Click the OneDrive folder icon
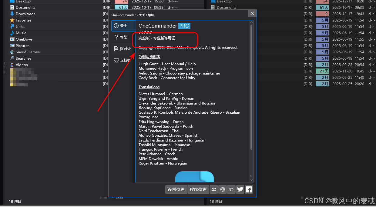Screen dimensions: 376x207 pyautogui.click(x=12, y=39)
